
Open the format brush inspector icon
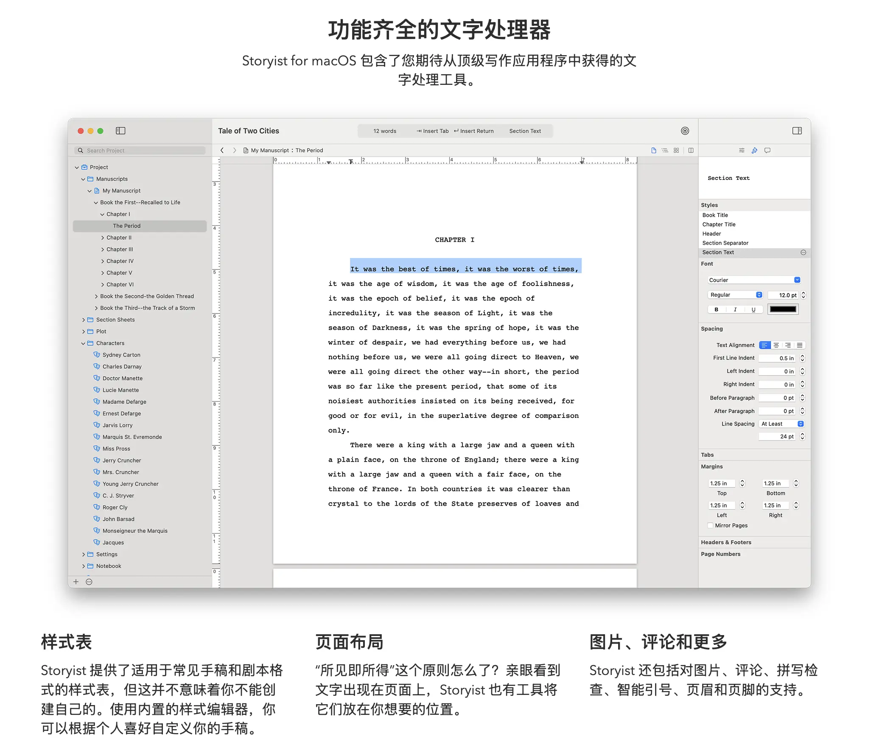point(754,150)
